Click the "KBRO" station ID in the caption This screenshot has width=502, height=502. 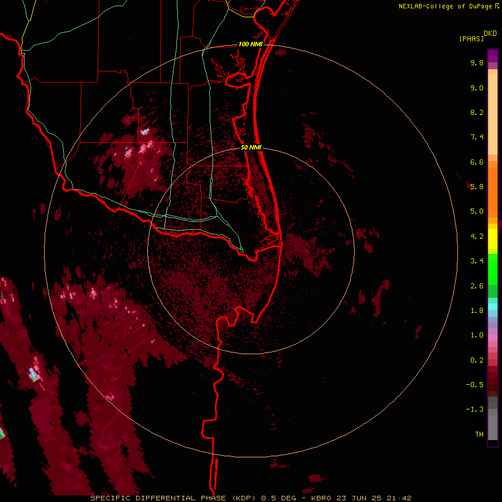(x=321, y=498)
